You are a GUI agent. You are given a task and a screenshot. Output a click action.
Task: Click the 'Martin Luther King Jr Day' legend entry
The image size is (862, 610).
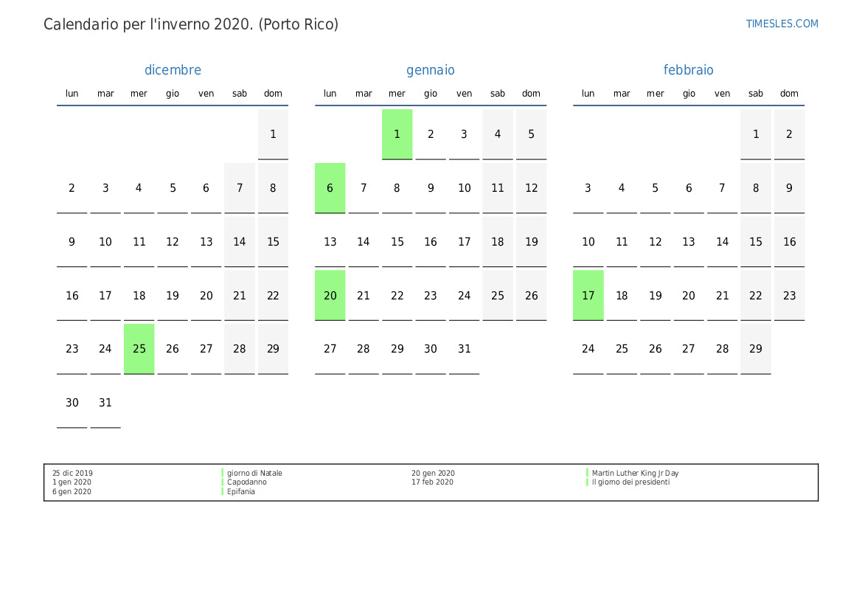tap(635, 473)
